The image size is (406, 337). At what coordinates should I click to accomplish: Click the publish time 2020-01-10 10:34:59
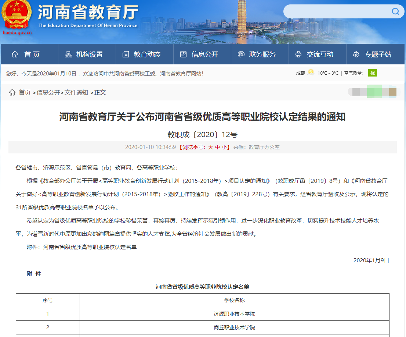pos(151,147)
